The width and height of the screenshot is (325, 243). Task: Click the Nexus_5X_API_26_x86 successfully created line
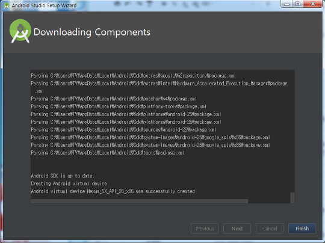click(x=113, y=191)
